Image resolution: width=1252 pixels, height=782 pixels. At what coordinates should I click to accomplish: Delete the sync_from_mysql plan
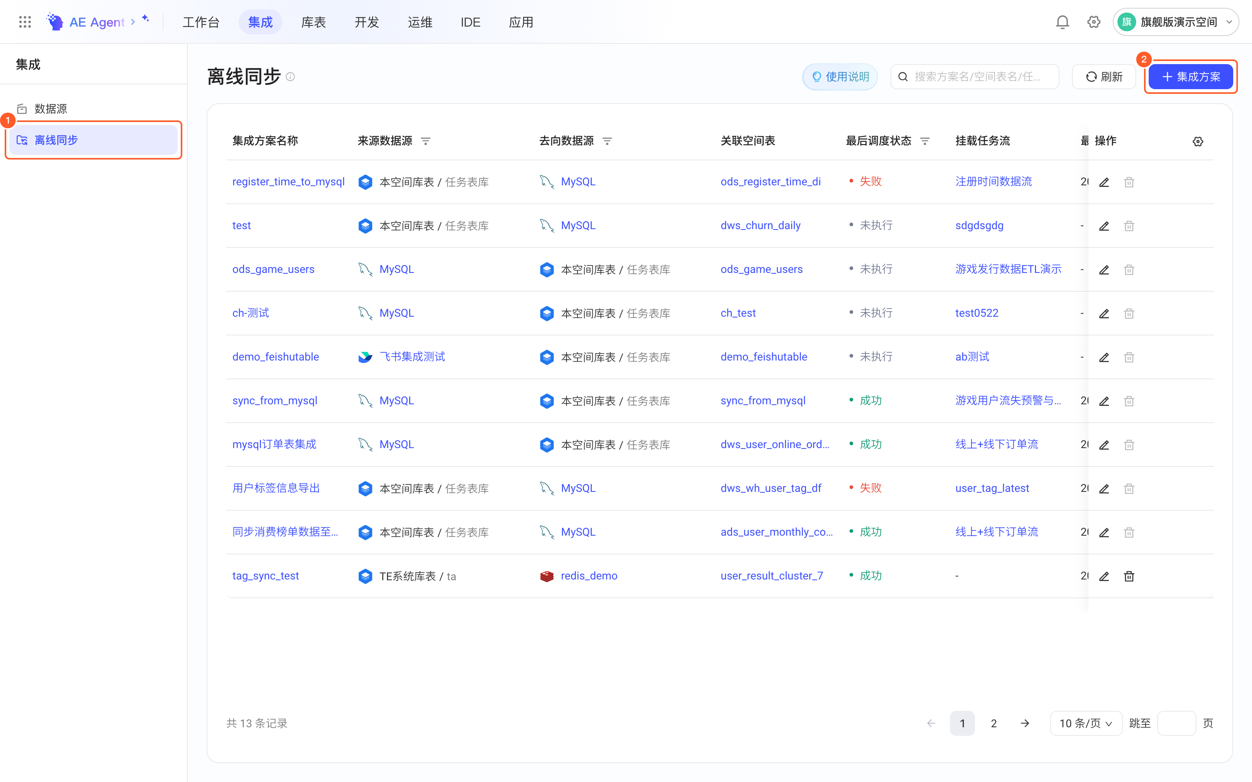(x=1129, y=401)
